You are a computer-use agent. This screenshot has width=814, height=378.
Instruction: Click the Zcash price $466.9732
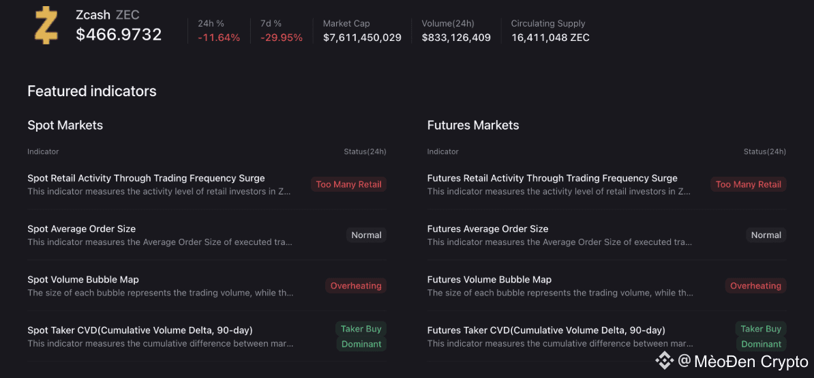pos(119,35)
